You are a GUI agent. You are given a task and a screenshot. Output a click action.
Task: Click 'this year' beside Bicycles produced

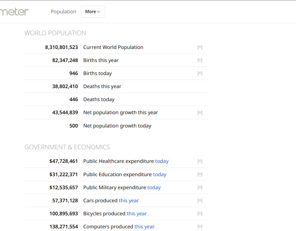click(137, 213)
